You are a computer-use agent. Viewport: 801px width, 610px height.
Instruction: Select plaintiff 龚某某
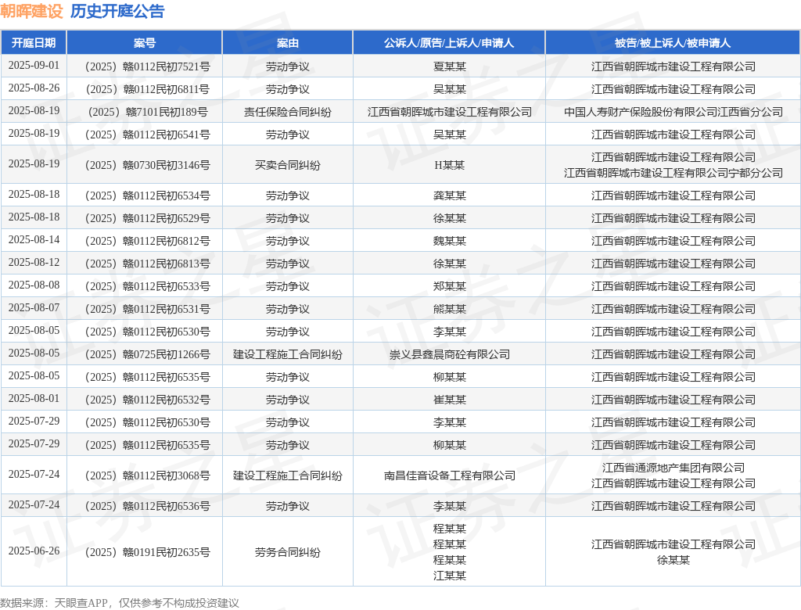[x=450, y=196]
